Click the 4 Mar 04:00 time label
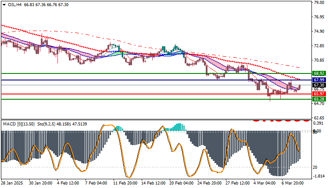The image size is (329, 188). (265, 183)
